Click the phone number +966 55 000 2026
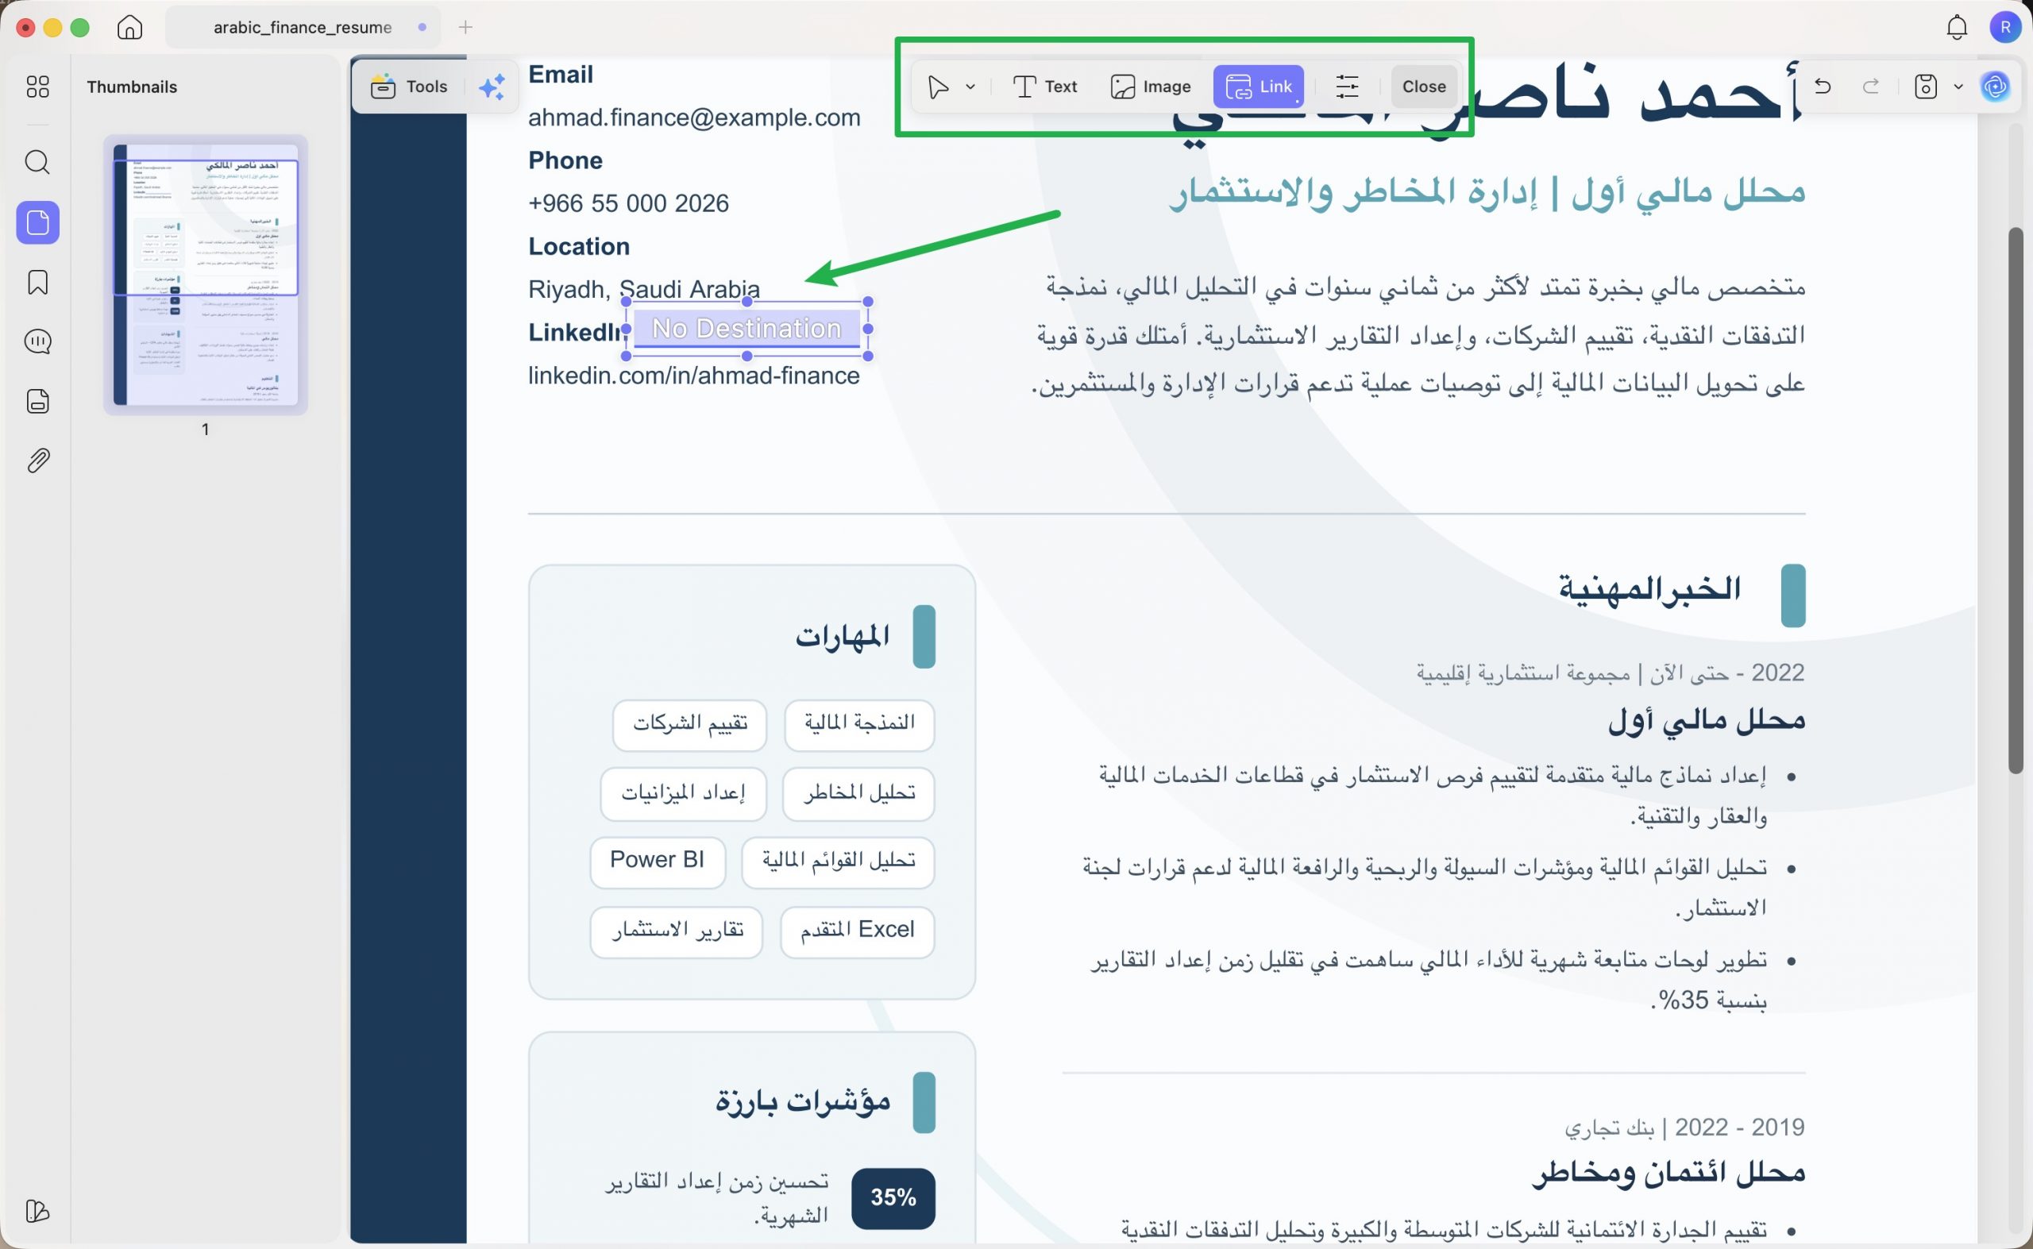The height and width of the screenshot is (1249, 2033). [629, 203]
